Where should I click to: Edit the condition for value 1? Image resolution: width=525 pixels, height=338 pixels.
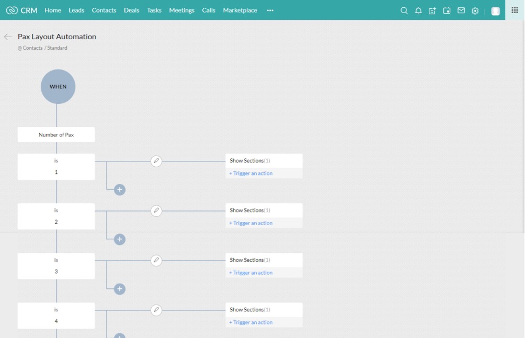[x=156, y=161]
